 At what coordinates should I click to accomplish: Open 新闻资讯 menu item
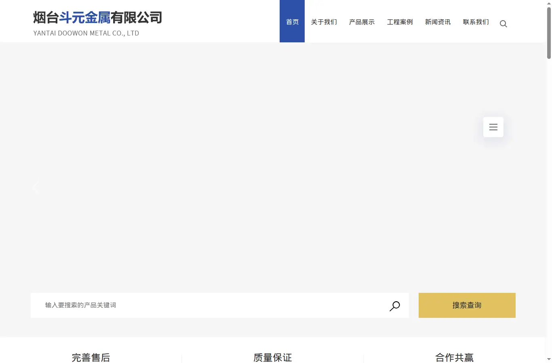[438, 22]
